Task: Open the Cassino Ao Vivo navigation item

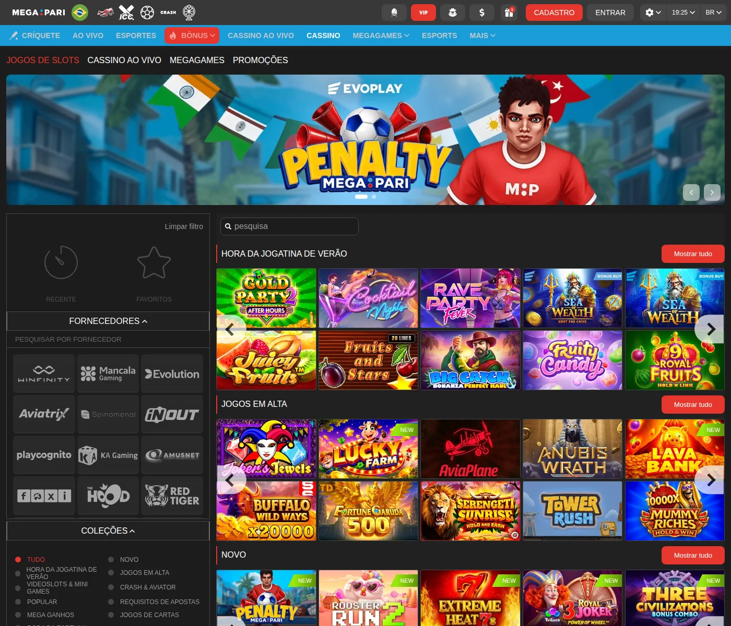Action: pos(261,35)
